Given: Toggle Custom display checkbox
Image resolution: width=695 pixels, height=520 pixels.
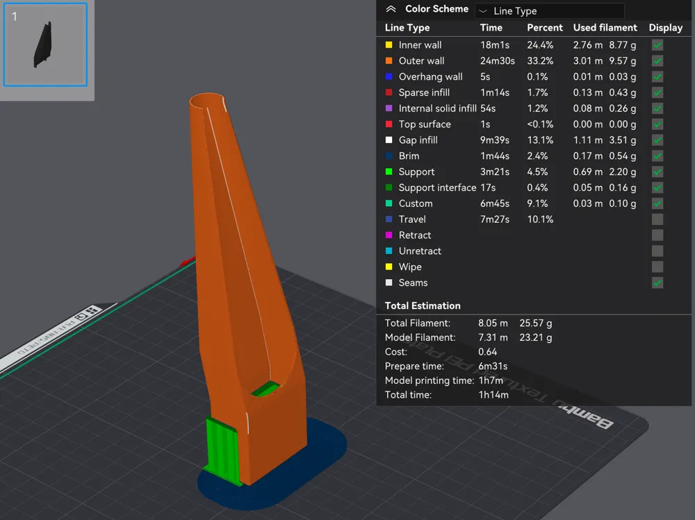Looking at the screenshot, I should (657, 203).
